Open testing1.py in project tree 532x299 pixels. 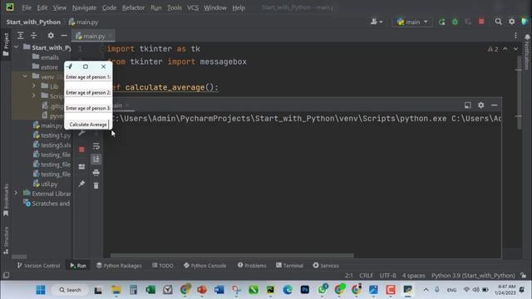coord(52,135)
